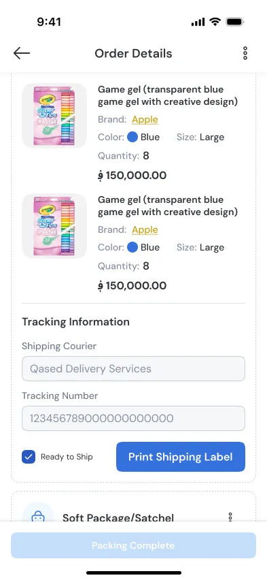Open the first product's marker thumbnail

54,116
